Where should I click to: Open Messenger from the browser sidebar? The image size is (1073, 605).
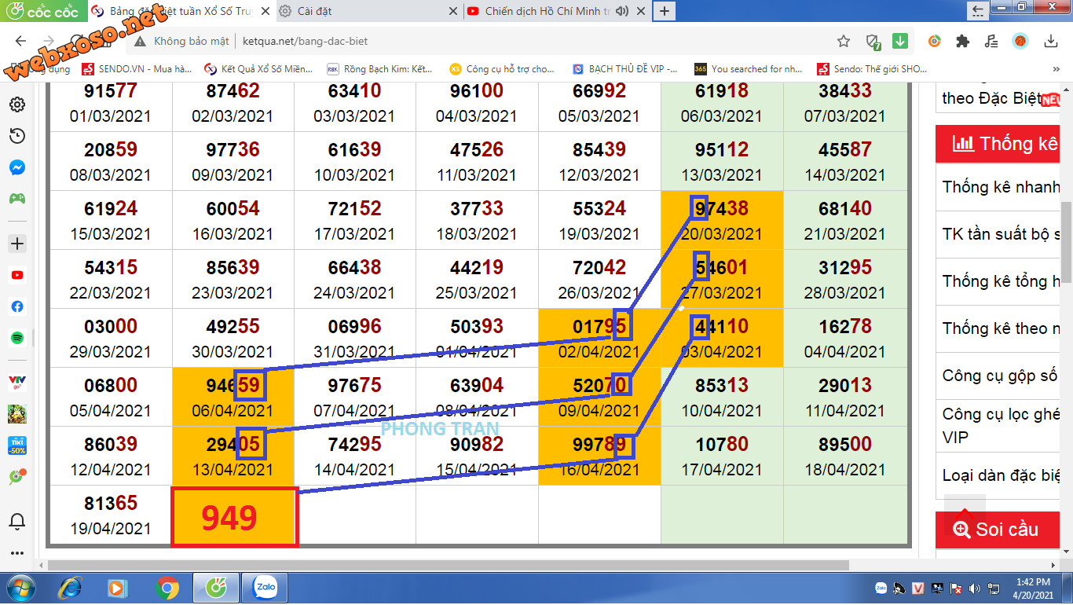[x=16, y=167]
